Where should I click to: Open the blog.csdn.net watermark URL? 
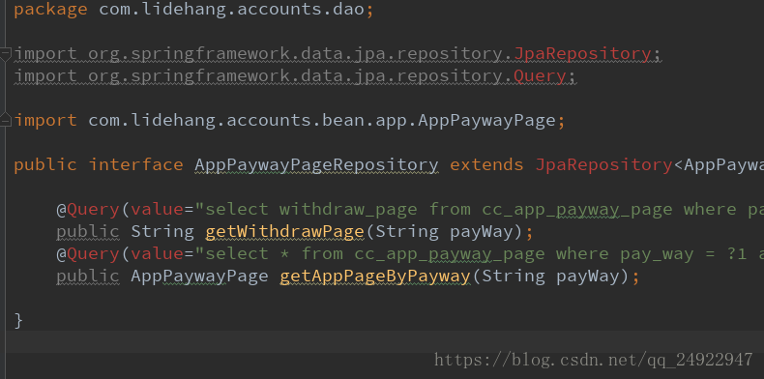point(594,361)
